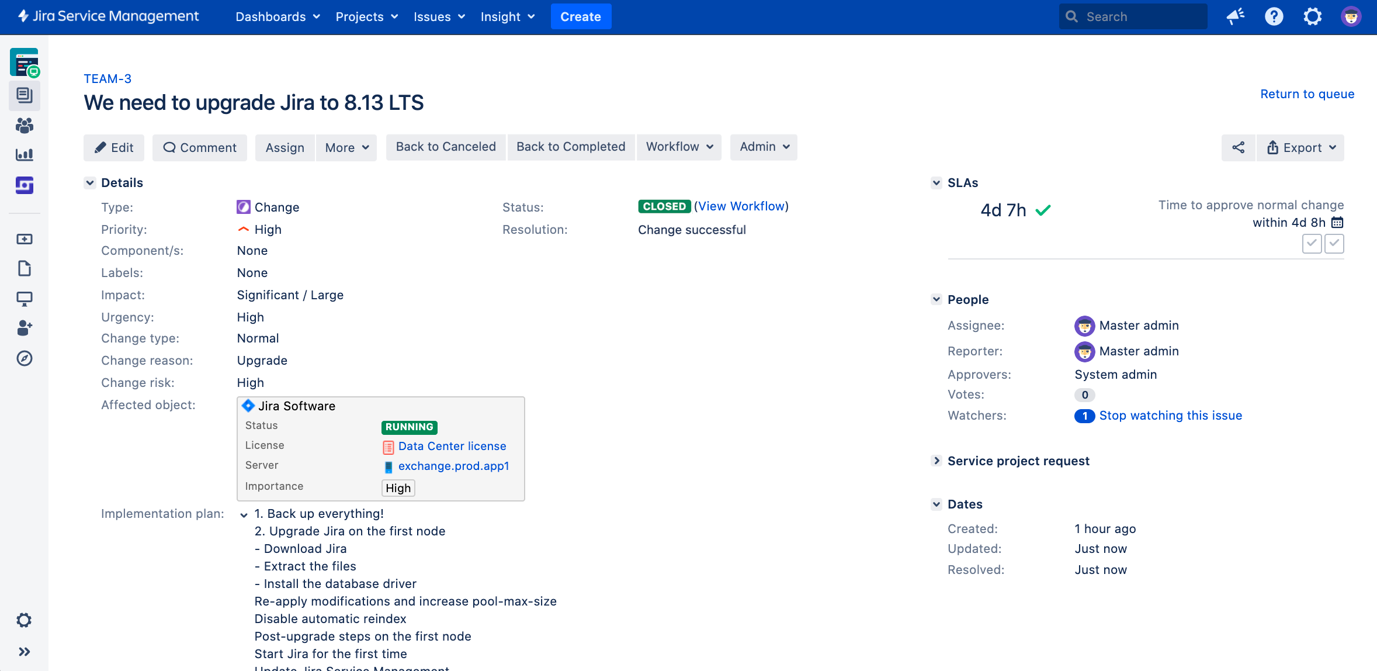Screen dimensions: 1377x671
Task: Open the Reports bar chart icon
Action: (x=24, y=154)
